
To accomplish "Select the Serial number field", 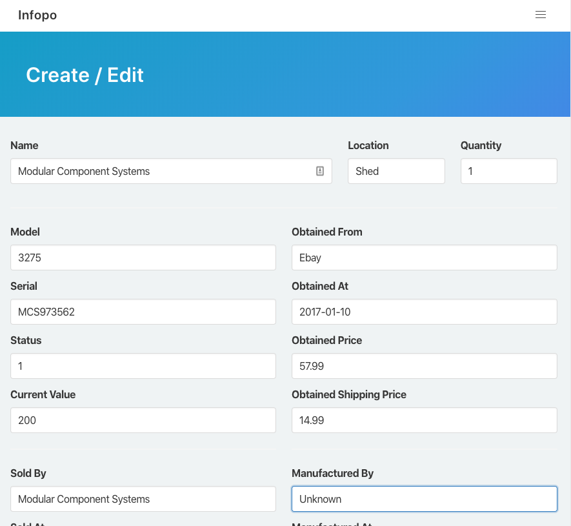I will point(143,312).
